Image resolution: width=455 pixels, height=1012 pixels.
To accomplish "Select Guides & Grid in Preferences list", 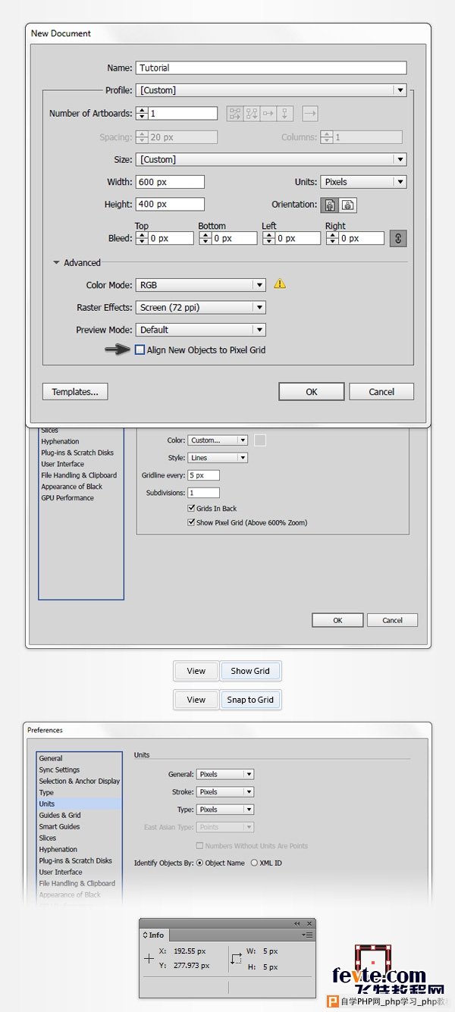I will pos(60,815).
